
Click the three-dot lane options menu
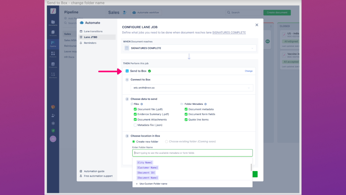pyautogui.click(x=271, y=26)
